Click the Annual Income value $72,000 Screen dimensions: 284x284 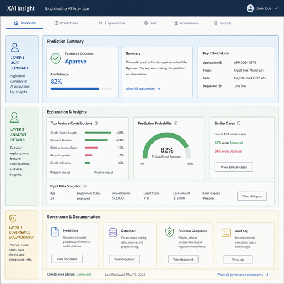click(x=118, y=199)
